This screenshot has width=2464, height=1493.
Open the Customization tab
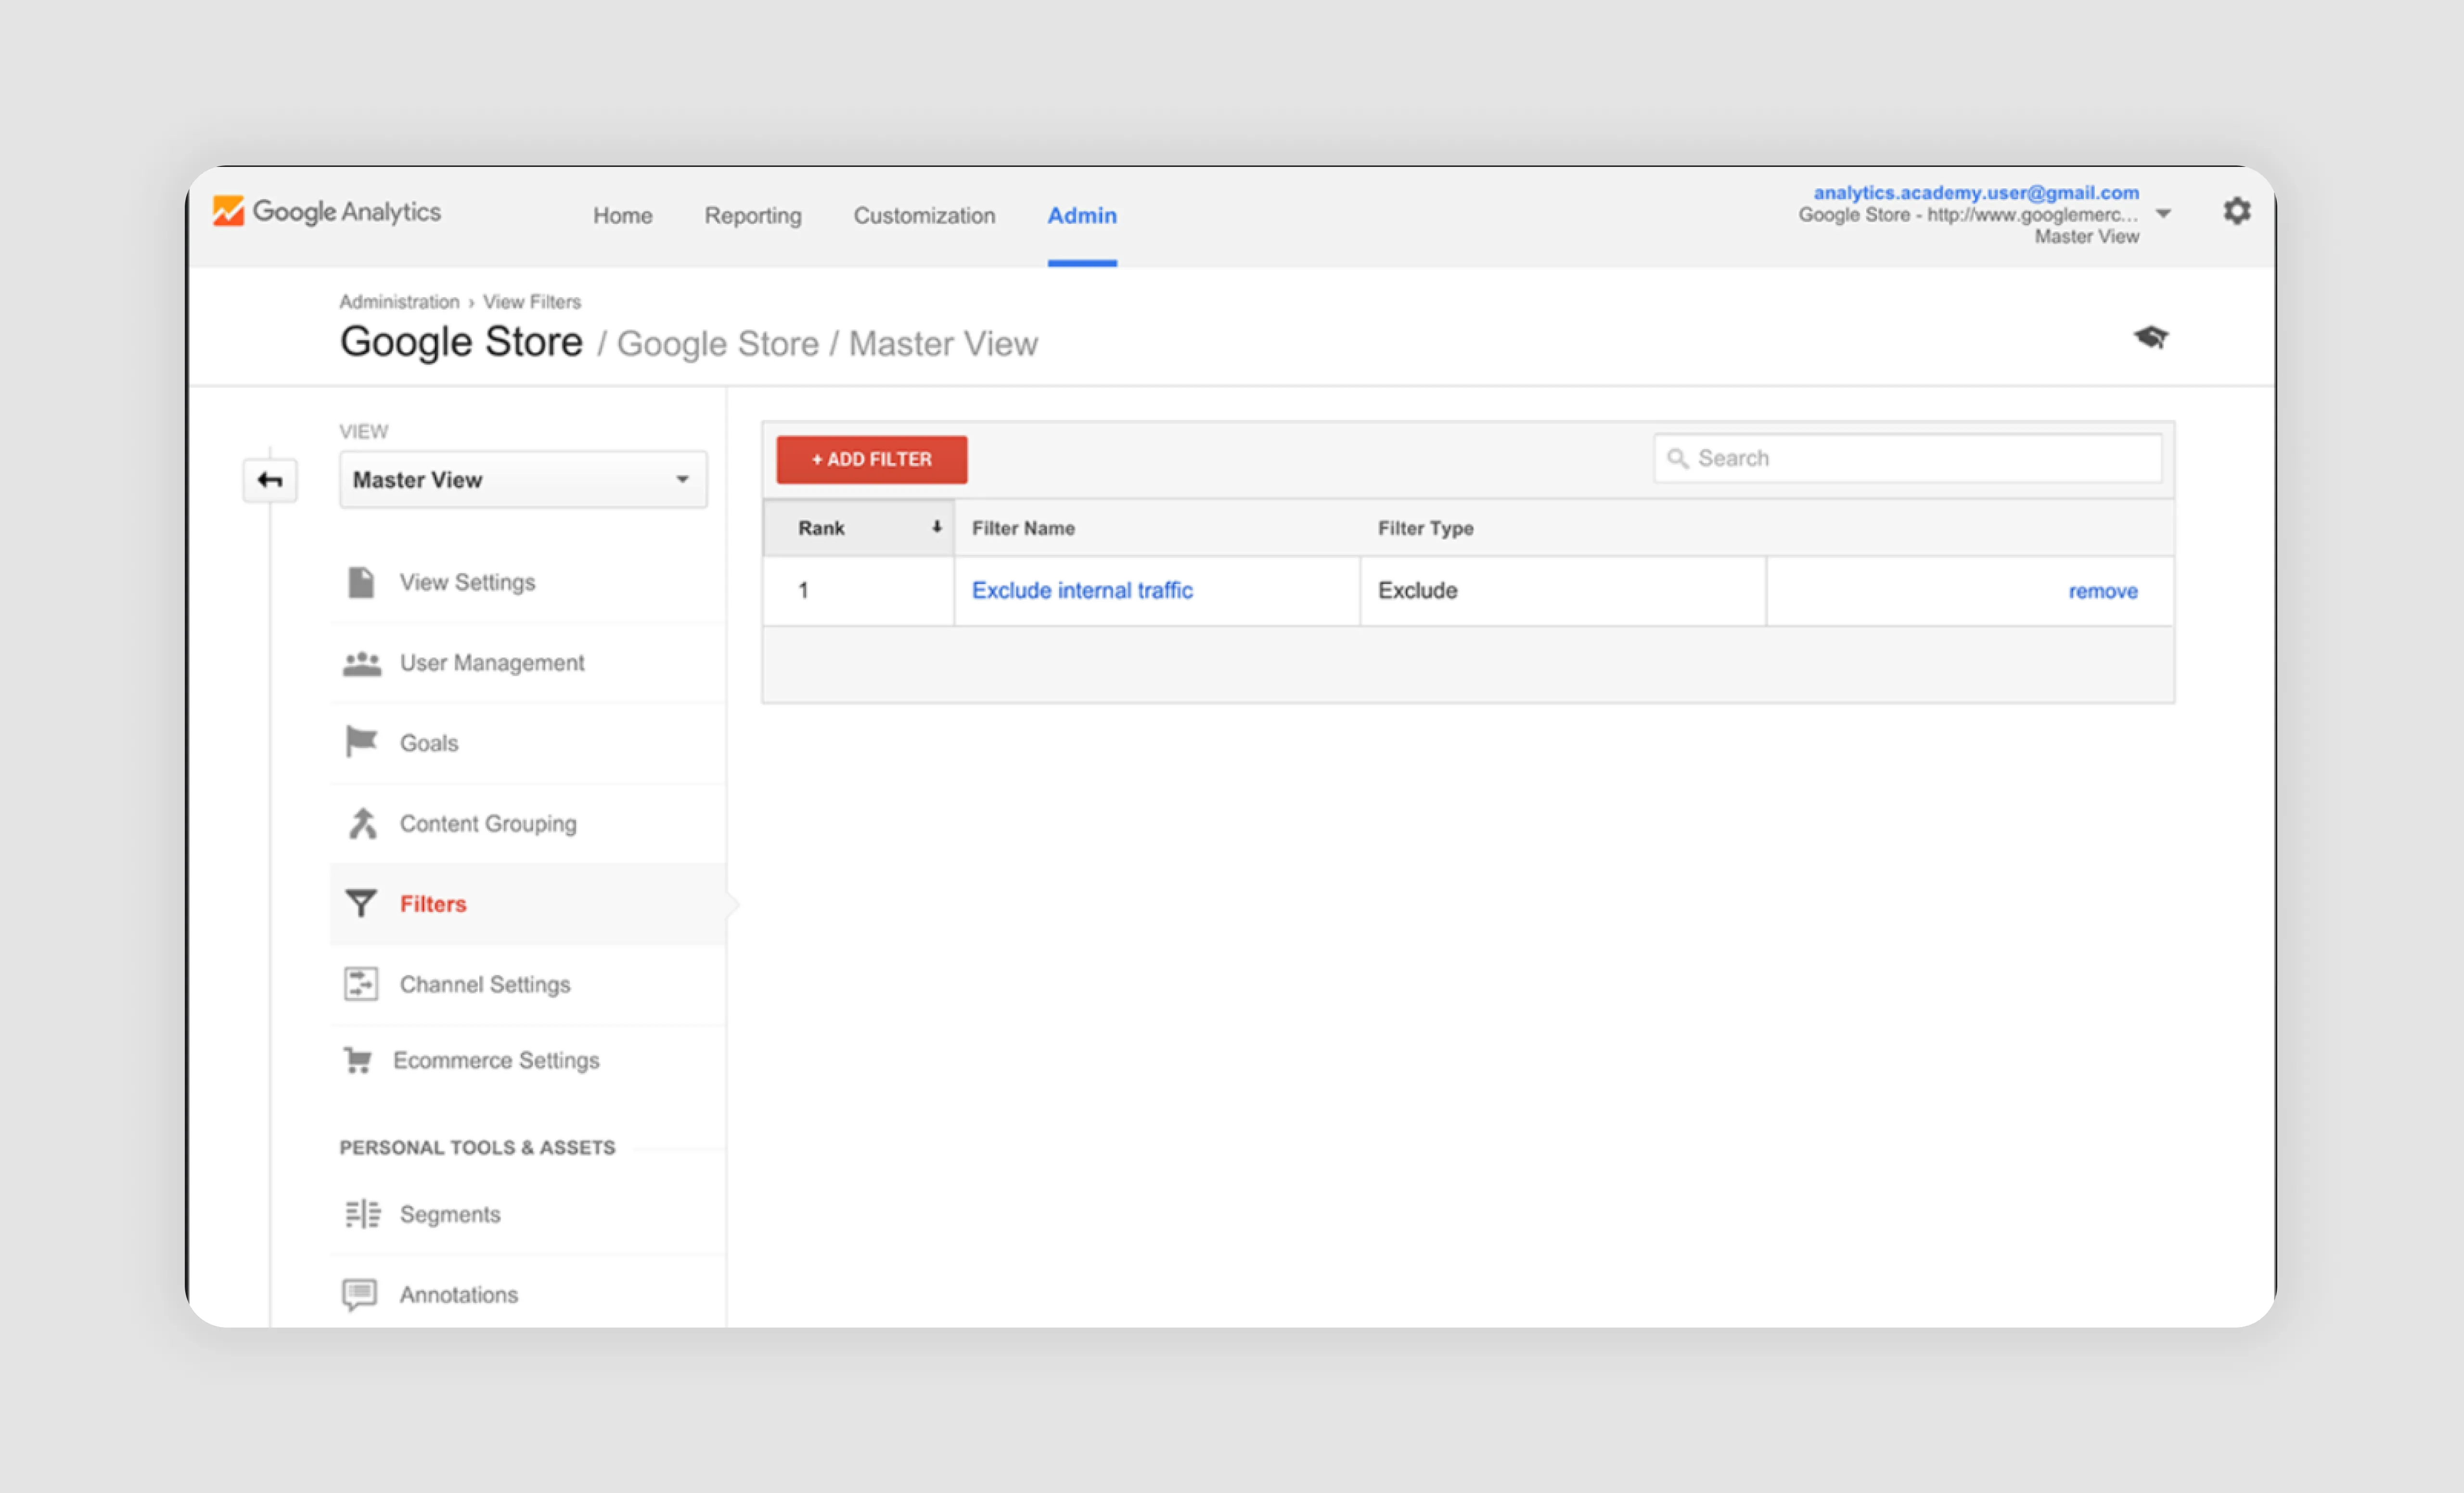923,216
